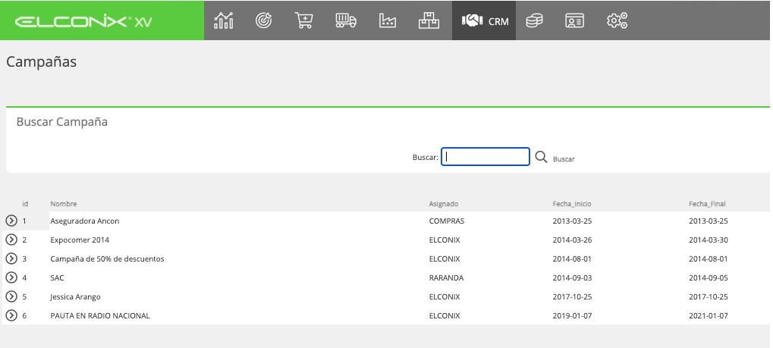This screenshot has height=348, width=773.
Task: Focus the Buscar search input field
Action: (x=485, y=157)
